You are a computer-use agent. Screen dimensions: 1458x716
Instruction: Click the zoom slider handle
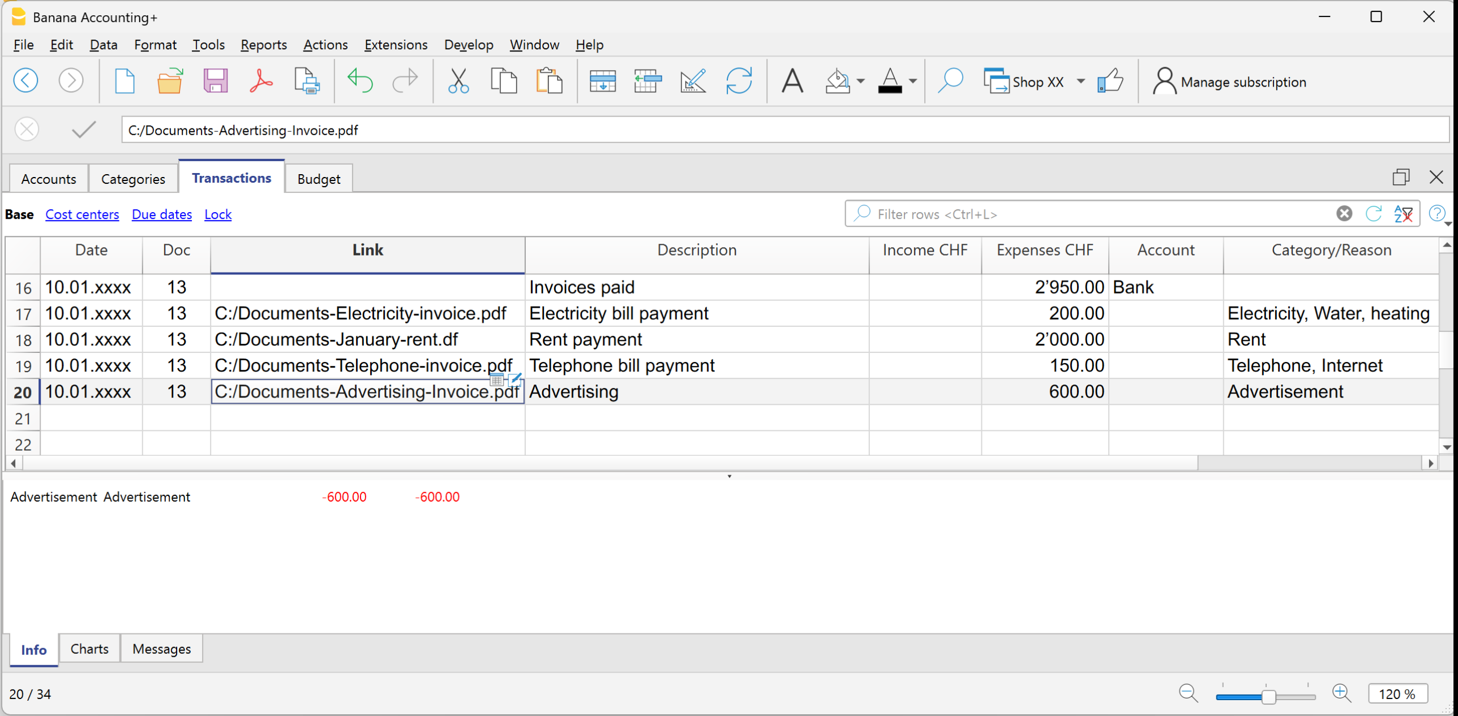[1268, 696]
